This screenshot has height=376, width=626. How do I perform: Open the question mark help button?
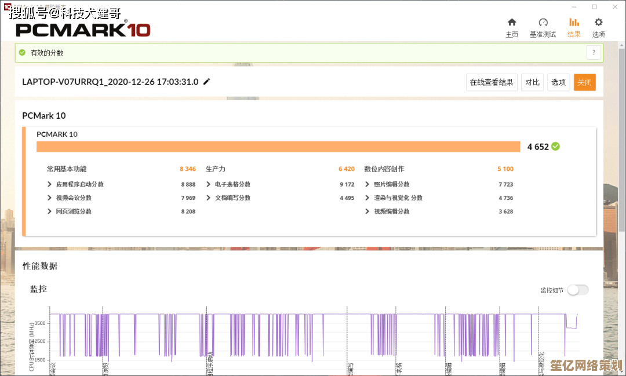tap(594, 52)
